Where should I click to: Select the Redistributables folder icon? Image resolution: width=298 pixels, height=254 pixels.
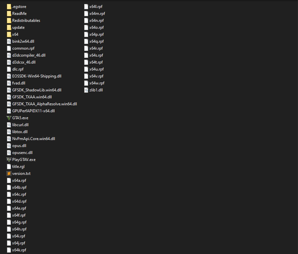click(9, 21)
